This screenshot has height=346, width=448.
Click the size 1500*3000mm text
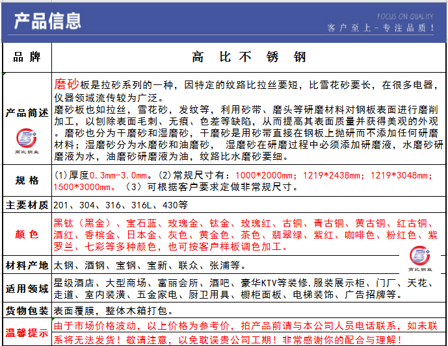pyautogui.click(x=83, y=187)
